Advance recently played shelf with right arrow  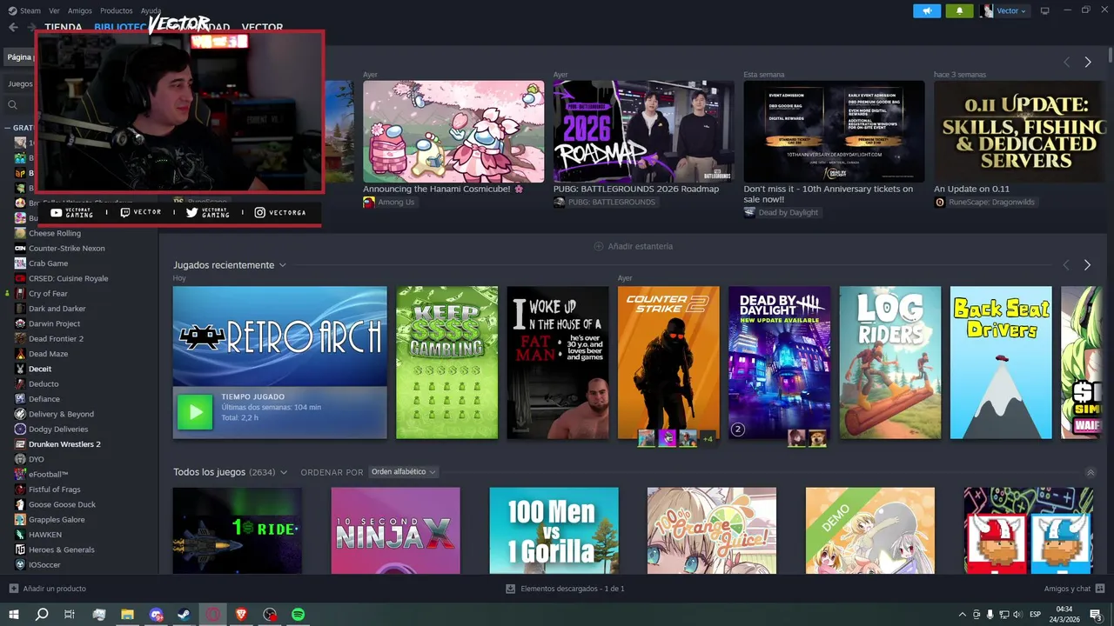(1087, 265)
